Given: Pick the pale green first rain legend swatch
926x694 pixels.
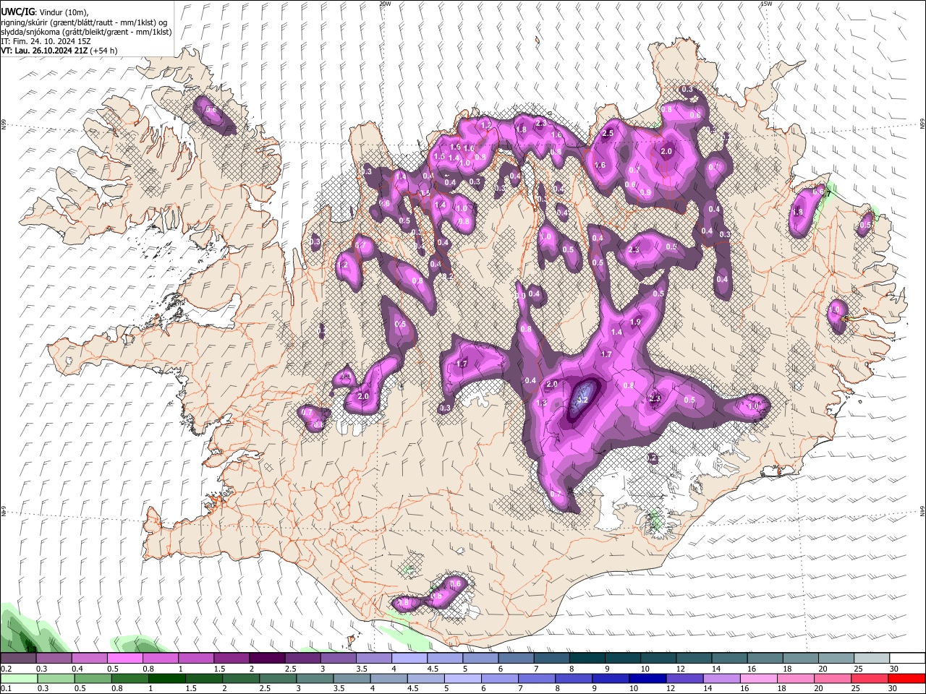Looking at the screenshot, I should 18,678.
